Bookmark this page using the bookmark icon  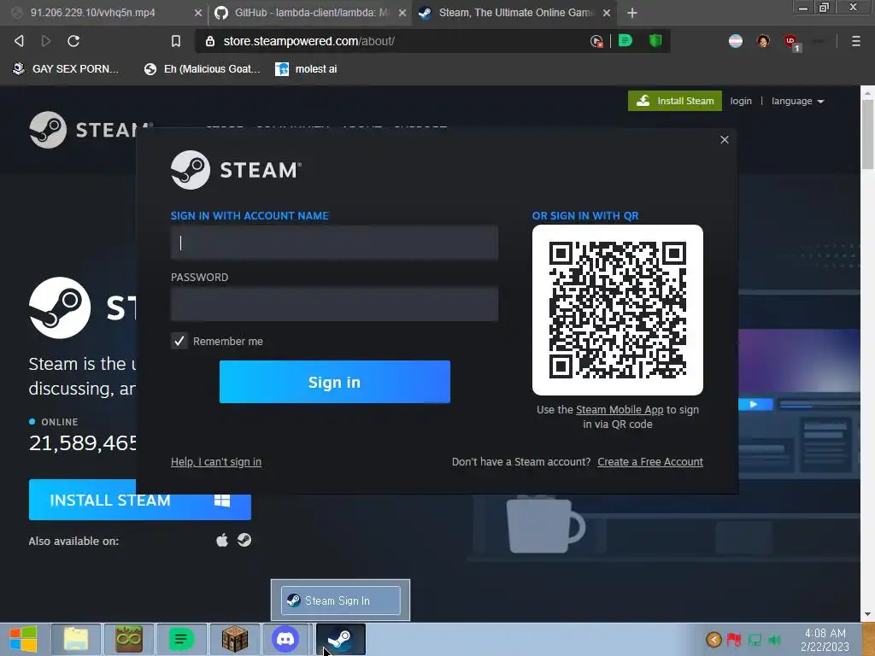[x=176, y=41]
